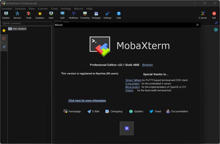Close the About dialog with title bar X
Screen dimensions: 220x144
(198, 25)
